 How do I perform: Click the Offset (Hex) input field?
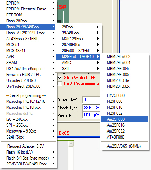pos(92,100)
